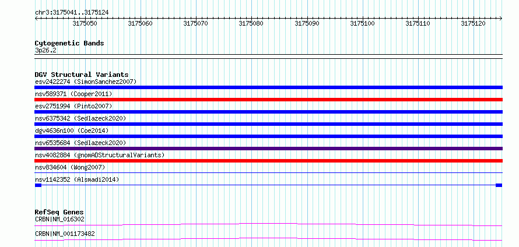
Task: Open dgv4636n100 (Coe2014) variant label
Action: 72,130
